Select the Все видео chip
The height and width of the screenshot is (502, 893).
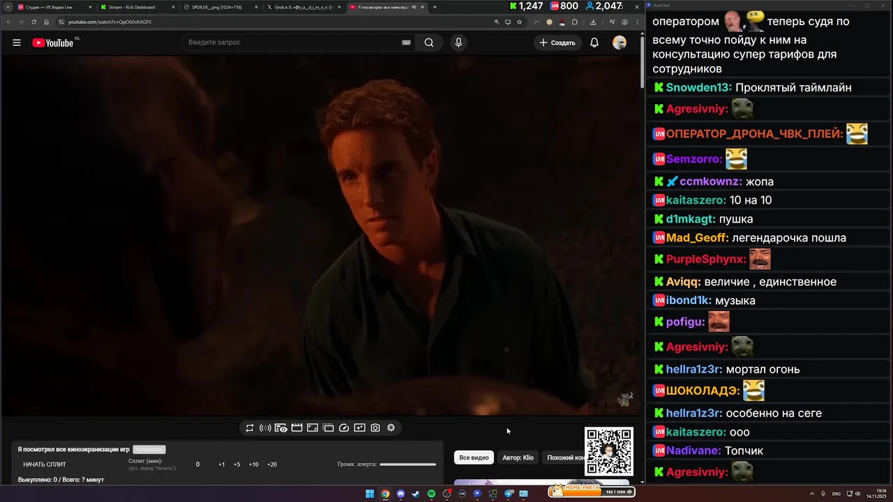tap(474, 457)
